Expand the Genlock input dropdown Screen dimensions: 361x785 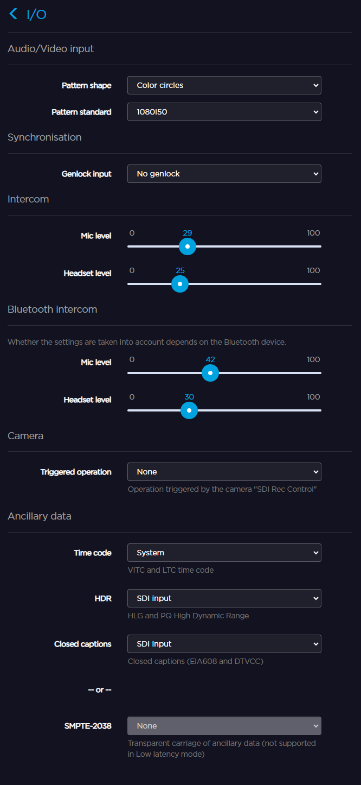[224, 174]
